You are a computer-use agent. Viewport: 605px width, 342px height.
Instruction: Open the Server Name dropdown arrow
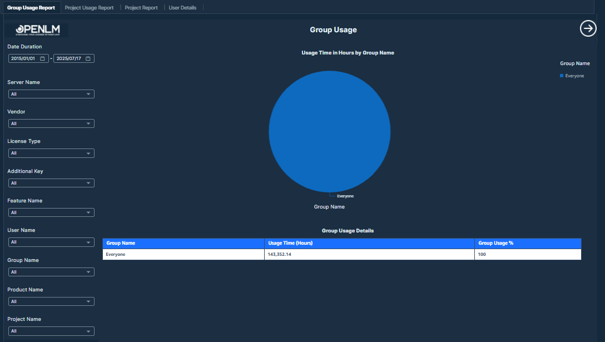[x=89, y=93]
